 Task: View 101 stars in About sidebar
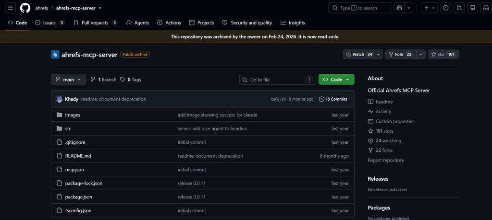pyautogui.click(x=381, y=131)
